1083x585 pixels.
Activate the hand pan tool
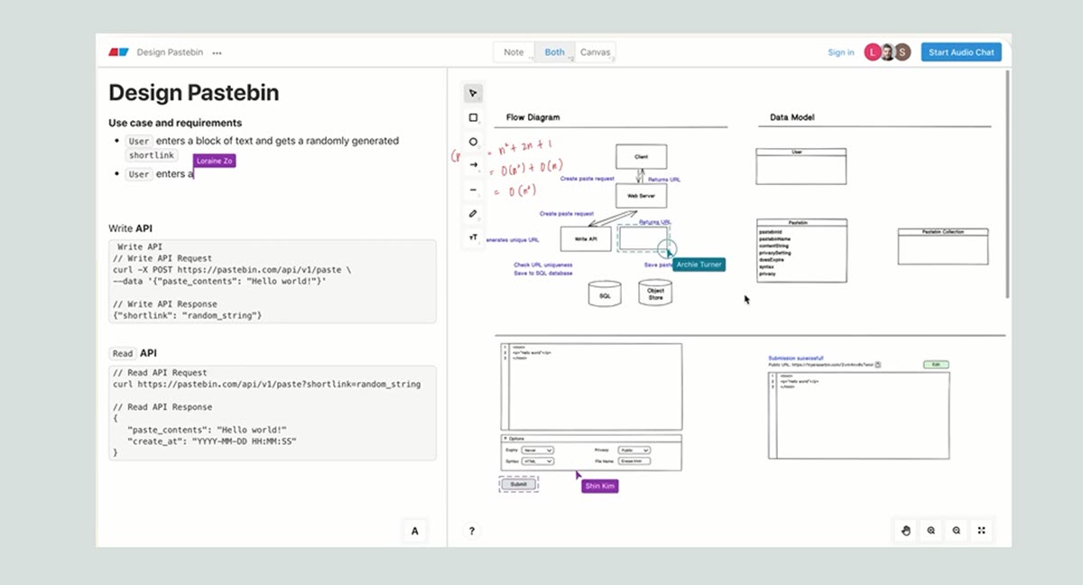[906, 531]
